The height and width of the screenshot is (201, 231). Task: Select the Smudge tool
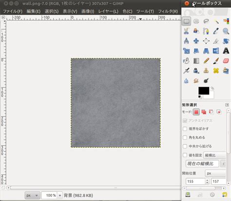pos(196,81)
